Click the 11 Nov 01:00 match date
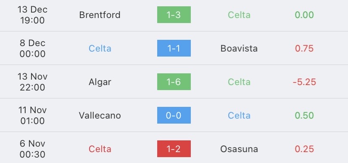This screenshot has width=348, height=163. tap(32, 116)
